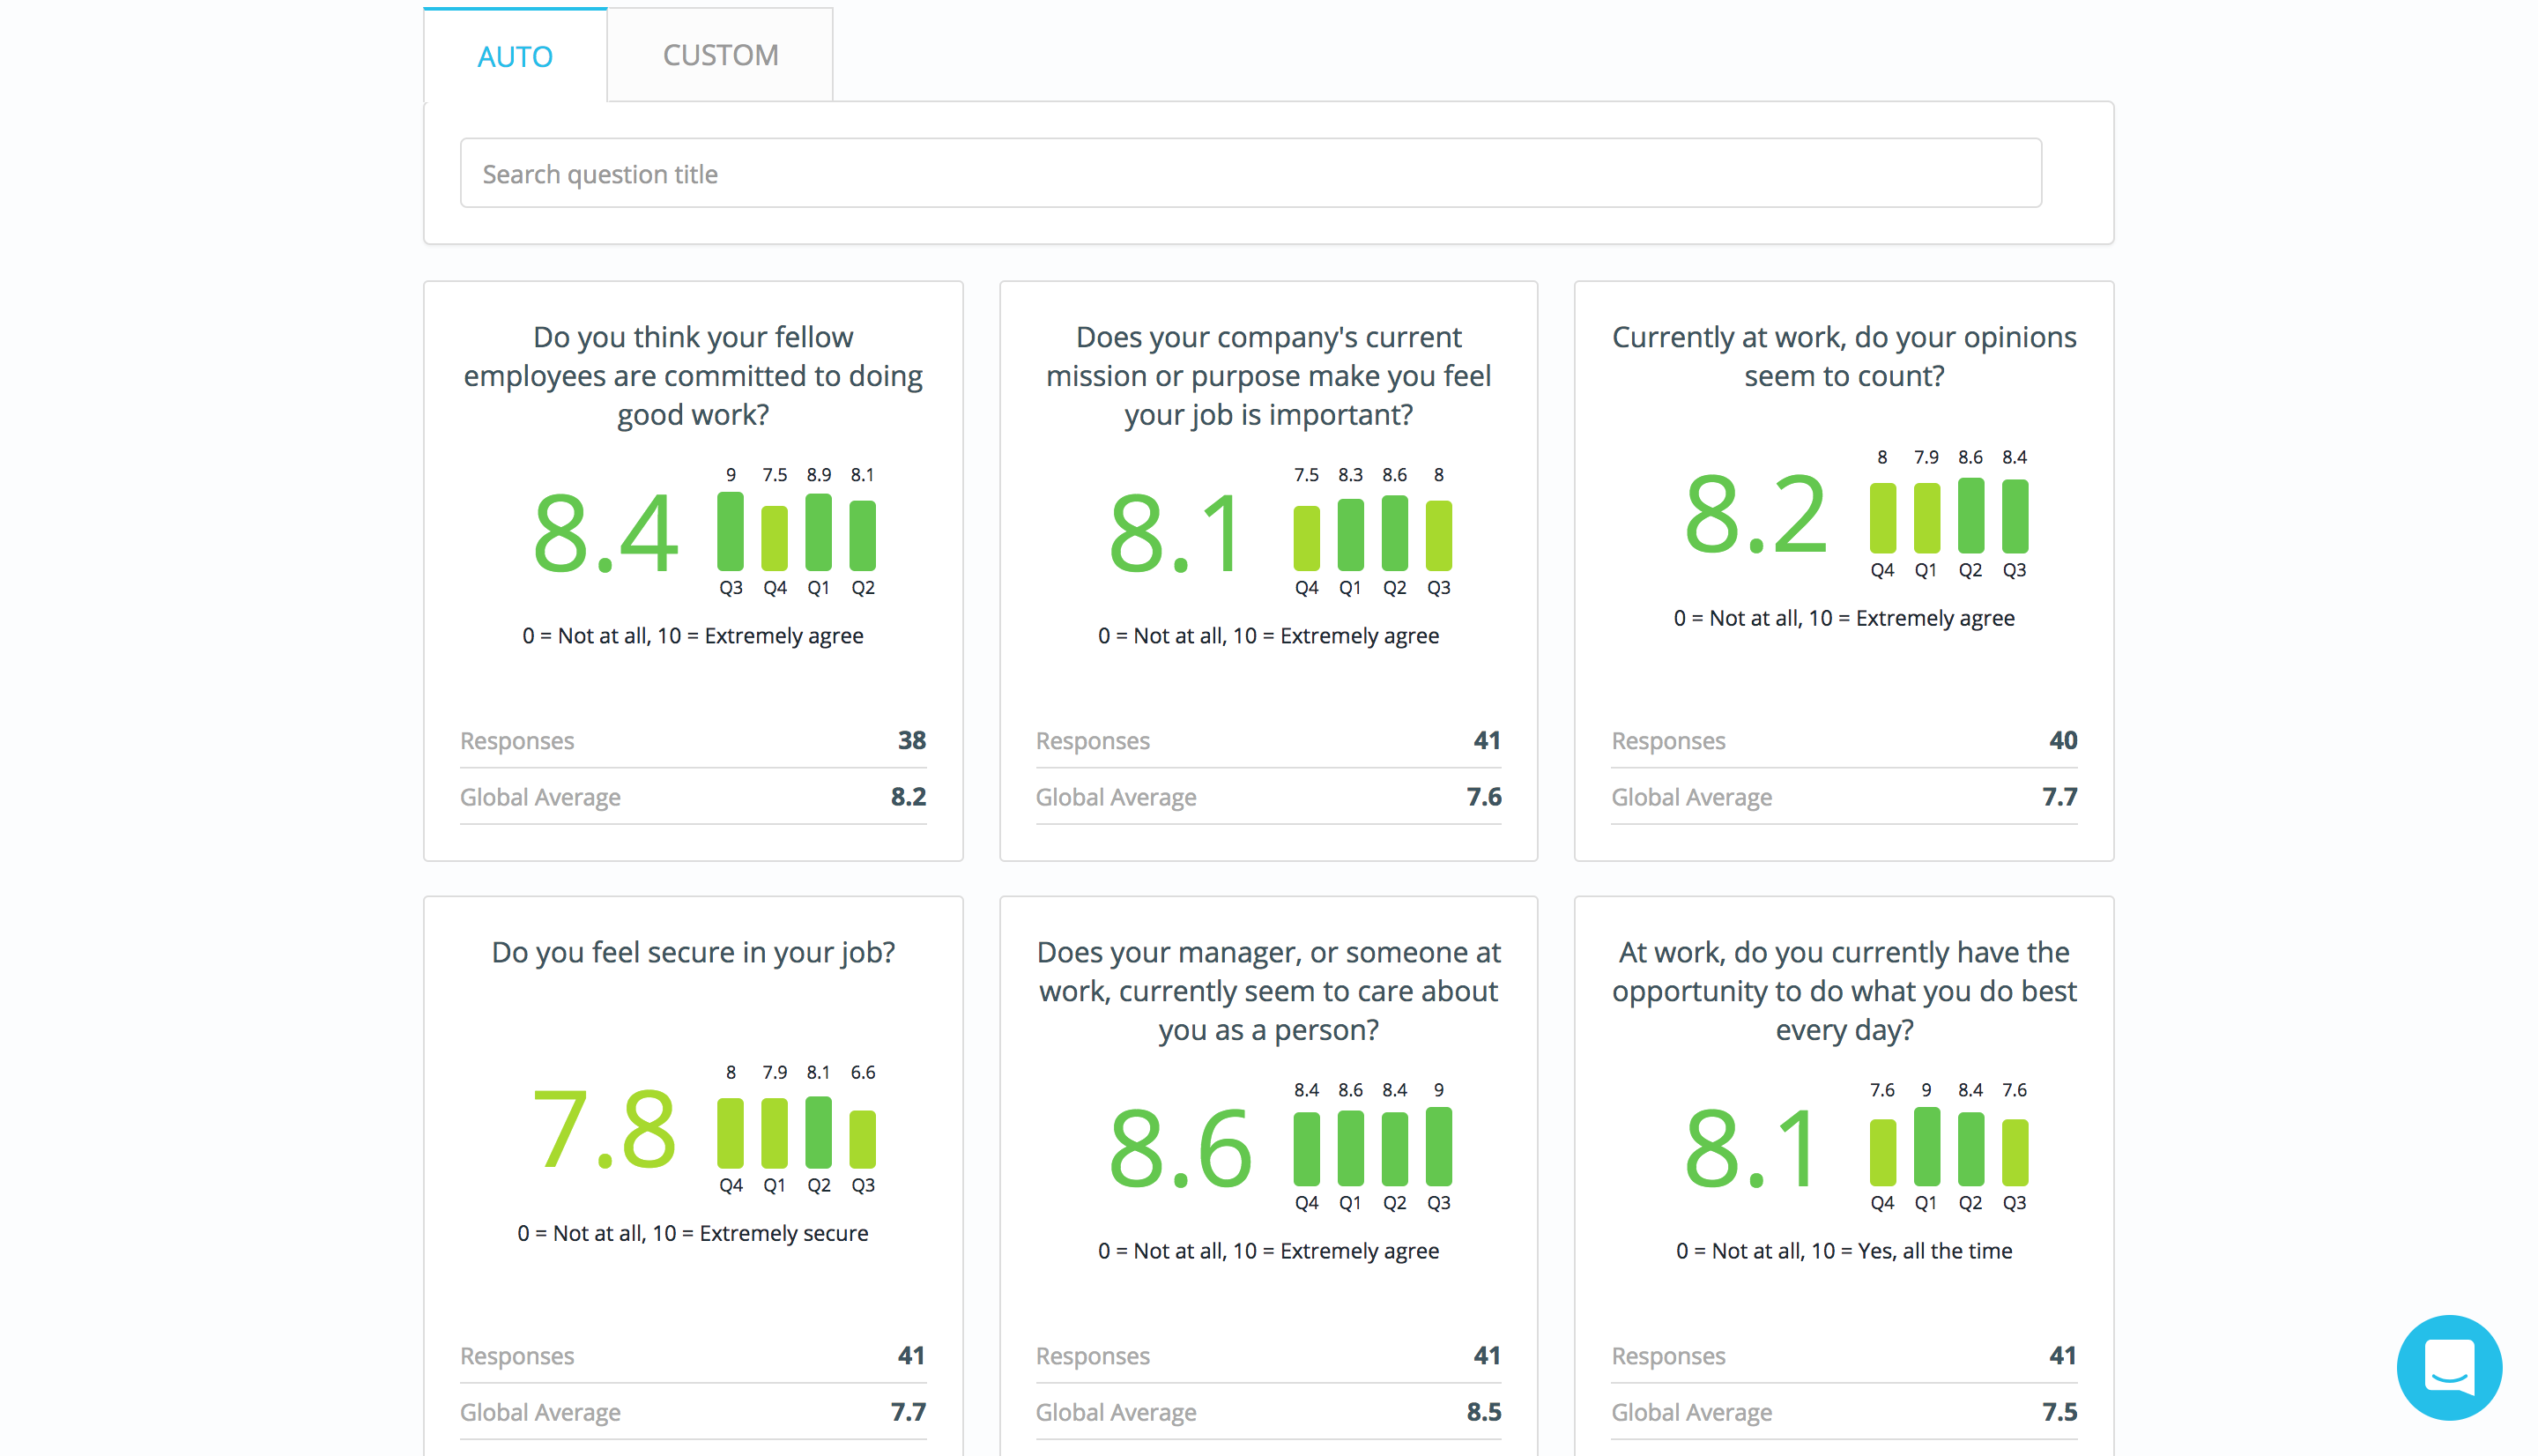Viewport: 2538px width, 1456px height.
Task: Click Q4 bar in fellow employees card
Action: [774, 538]
